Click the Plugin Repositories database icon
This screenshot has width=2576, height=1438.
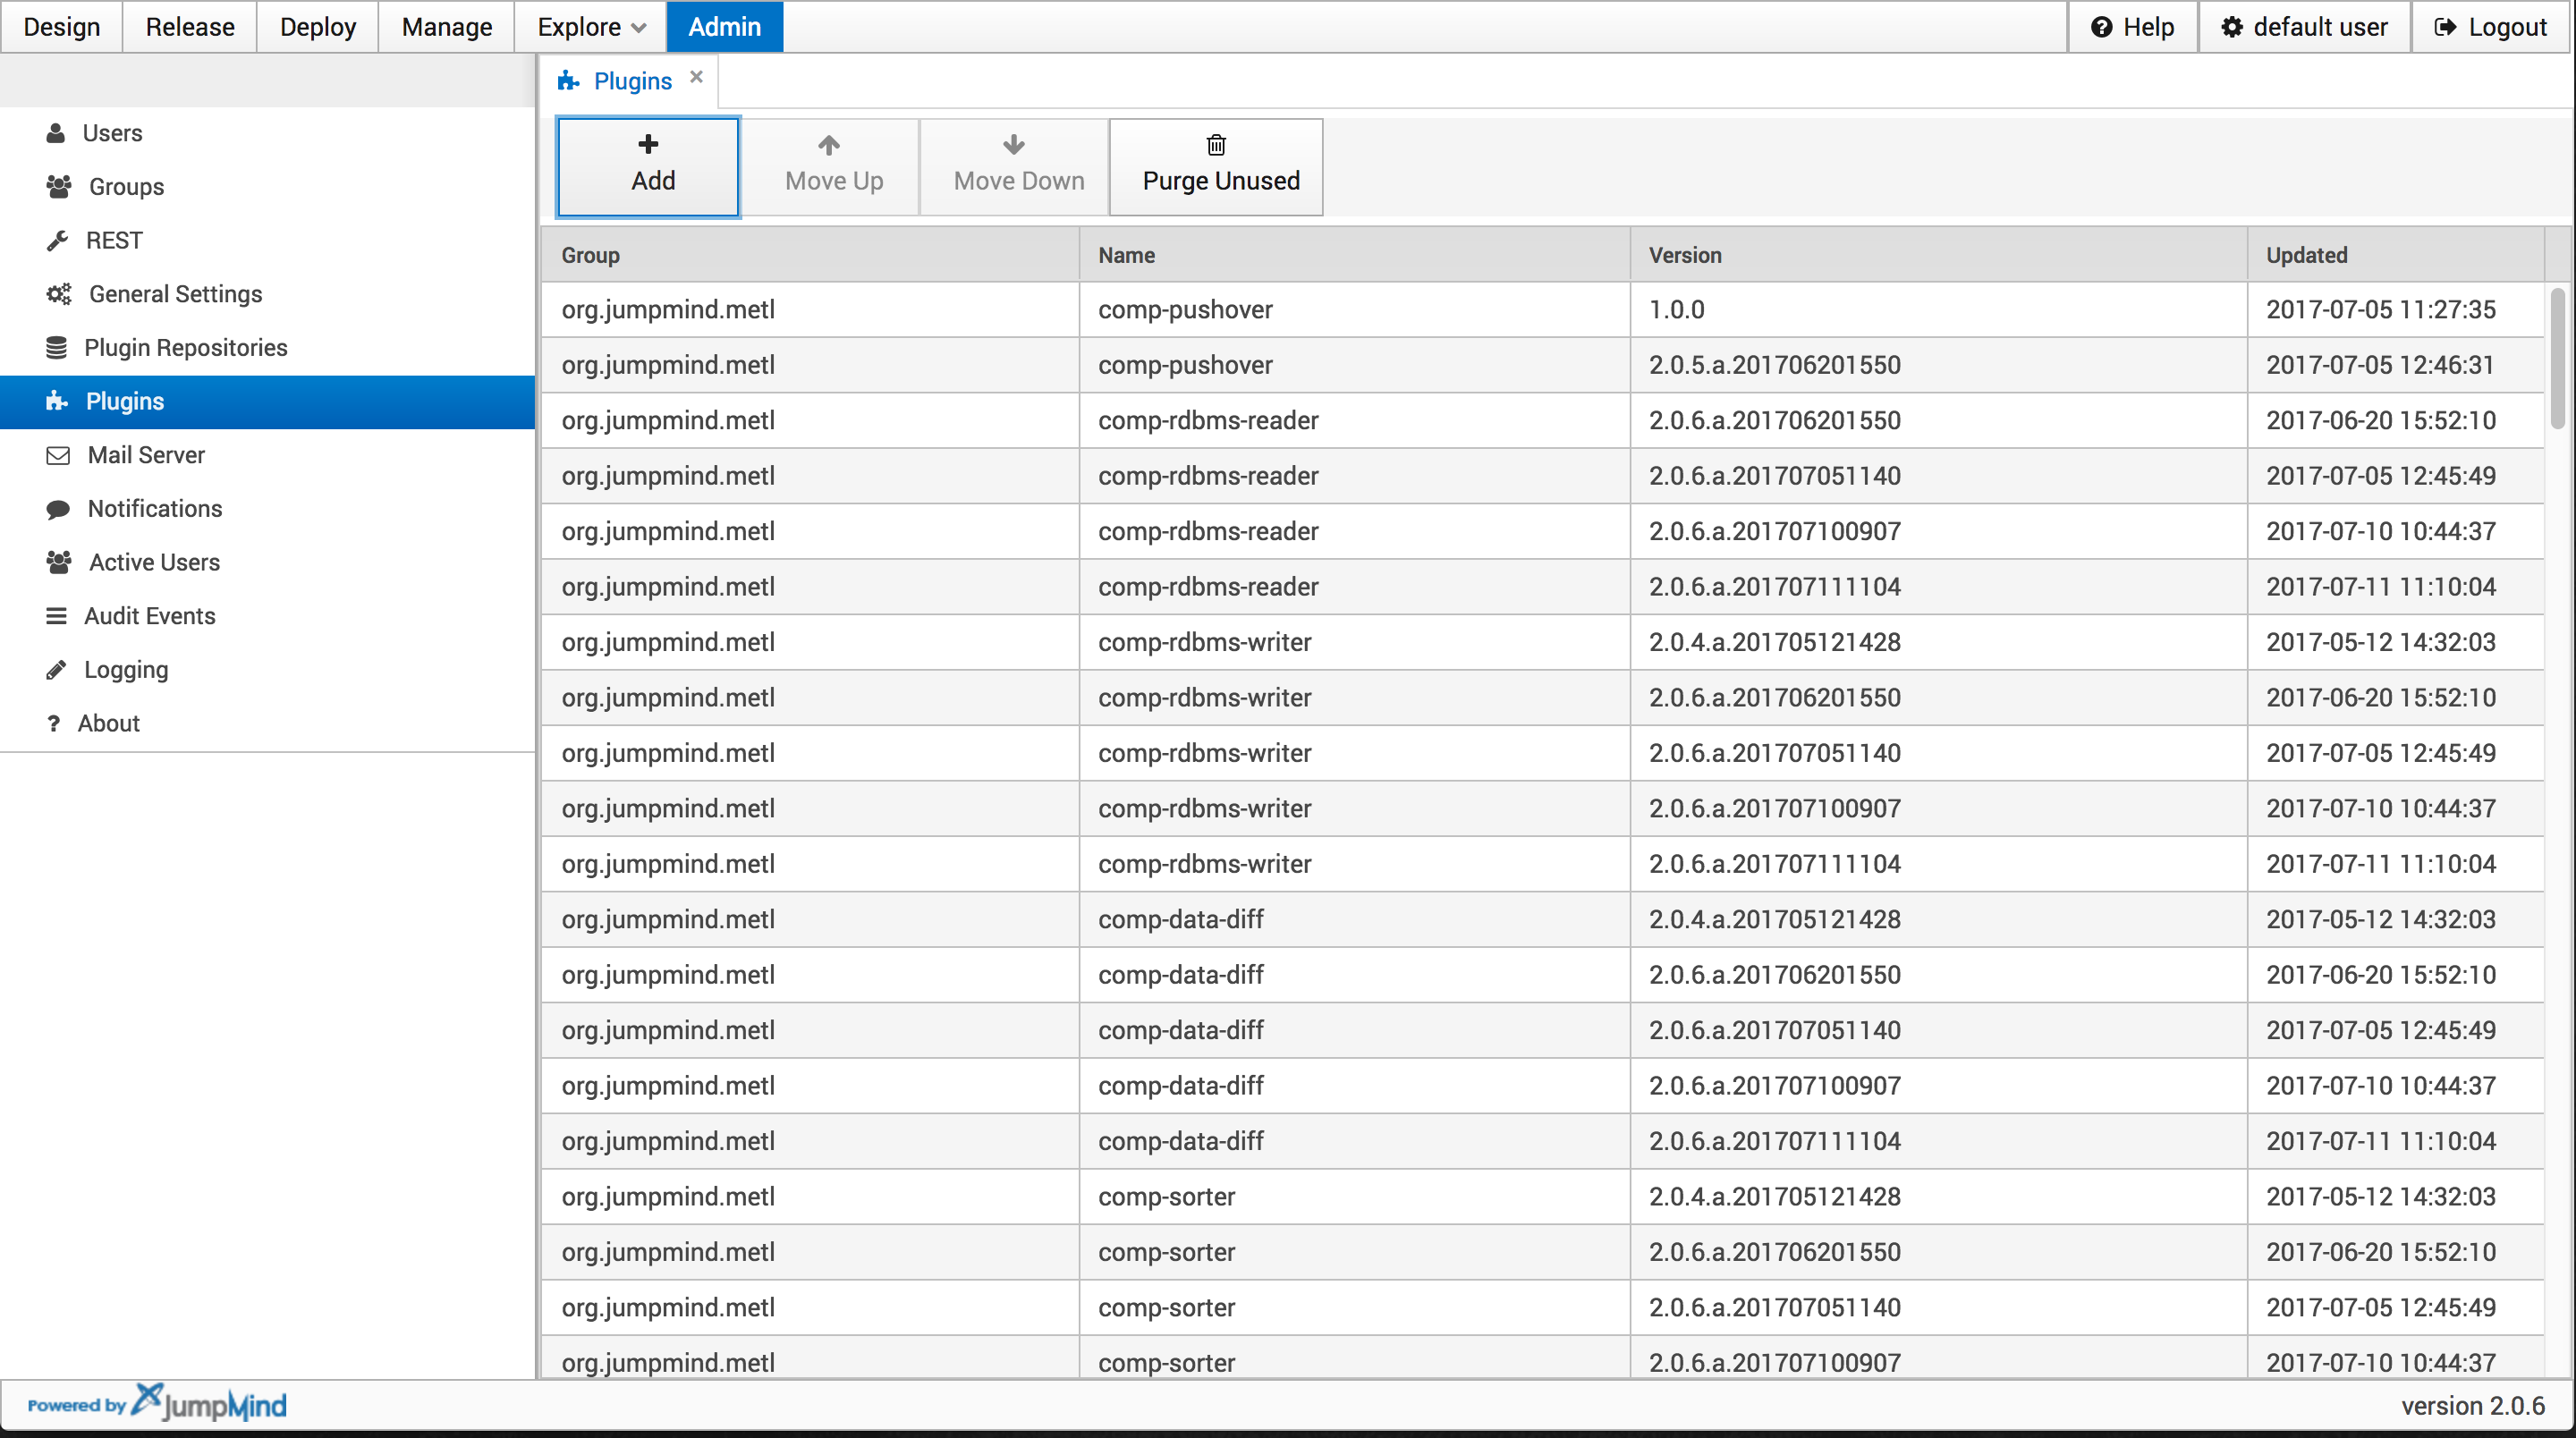click(x=56, y=347)
